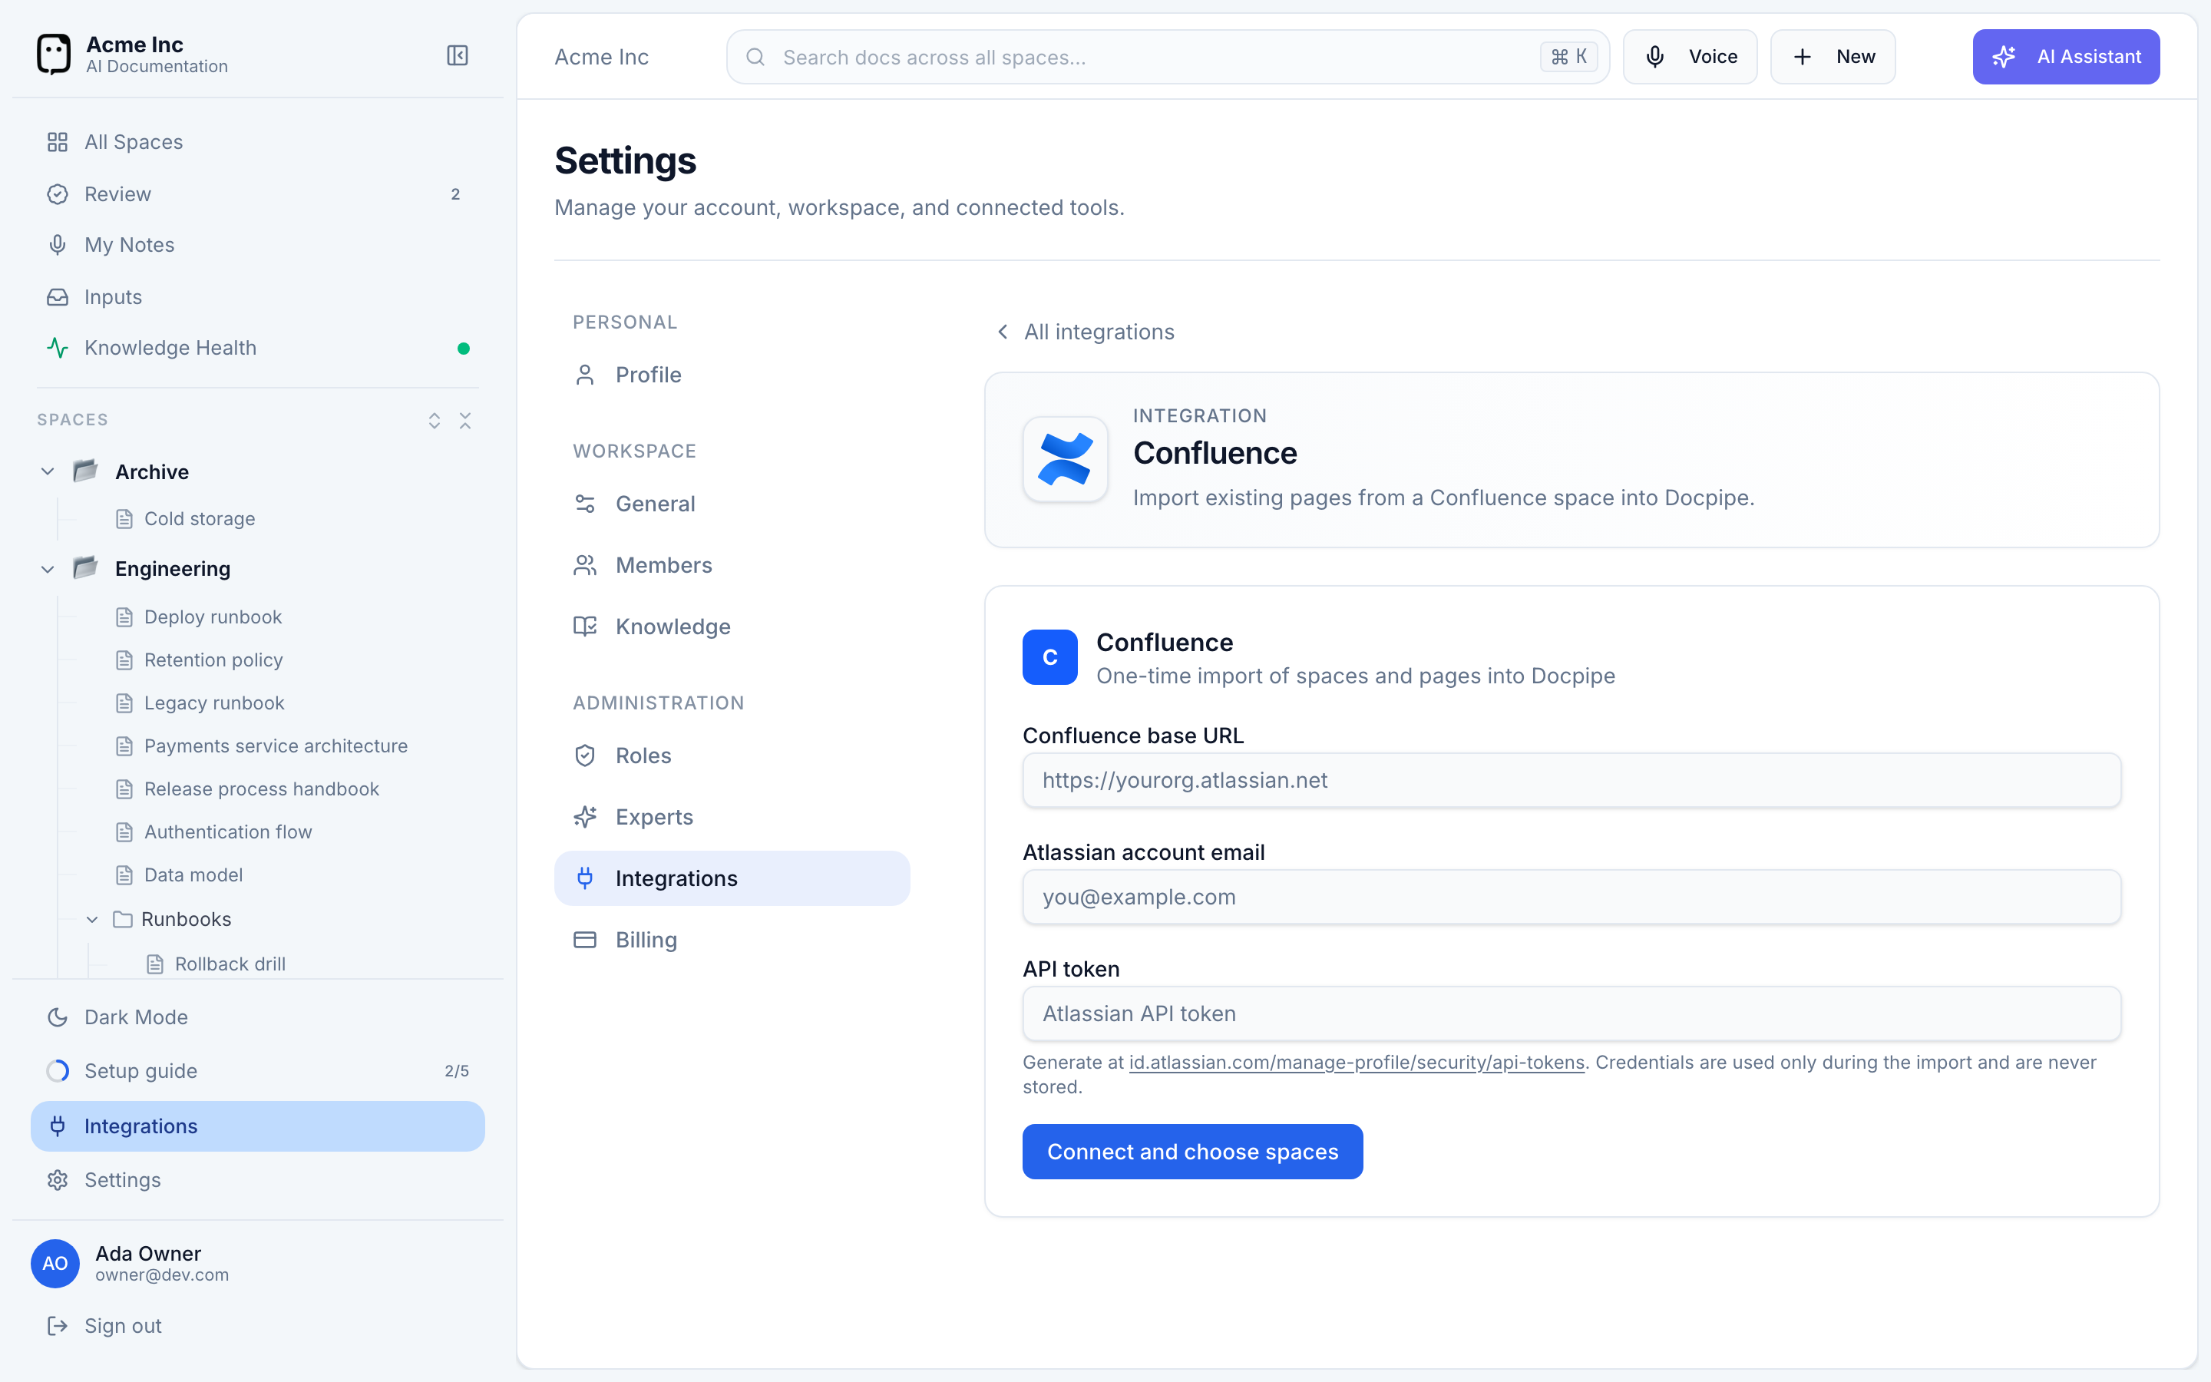Select Integrations in settings navigation
The width and height of the screenshot is (2211, 1382).
pyautogui.click(x=732, y=878)
